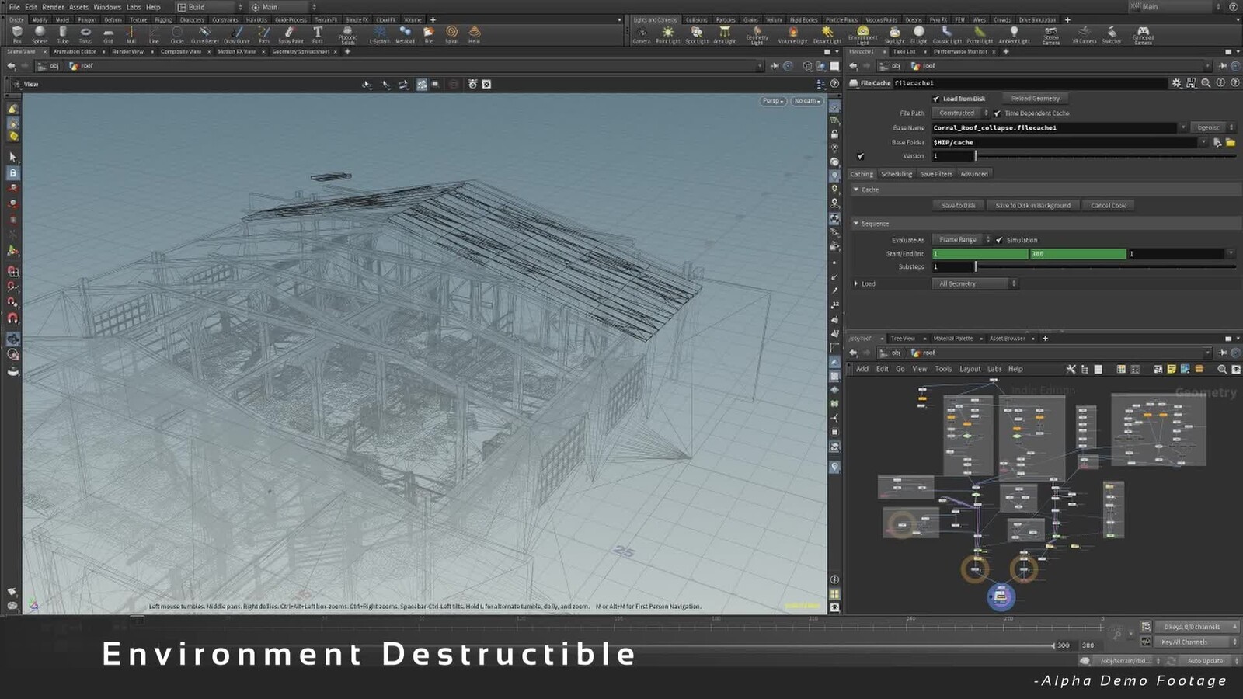The width and height of the screenshot is (1243, 699).
Task: Add a Distant Light from the shelf
Action: (827, 34)
